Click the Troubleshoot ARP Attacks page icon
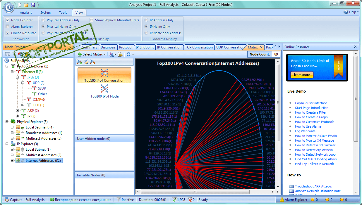Viewport: 362px width, 205px height. pyautogui.click(x=291, y=186)
